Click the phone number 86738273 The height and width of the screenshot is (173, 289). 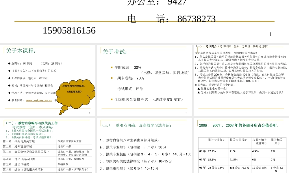196,19
